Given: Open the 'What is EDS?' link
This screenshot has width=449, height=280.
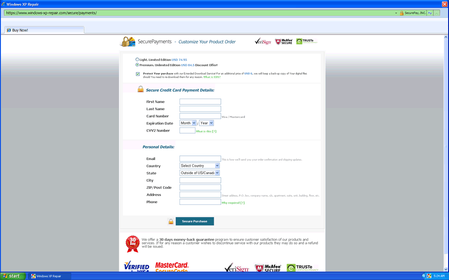Looking at the screenshot, I should (212, 77).
